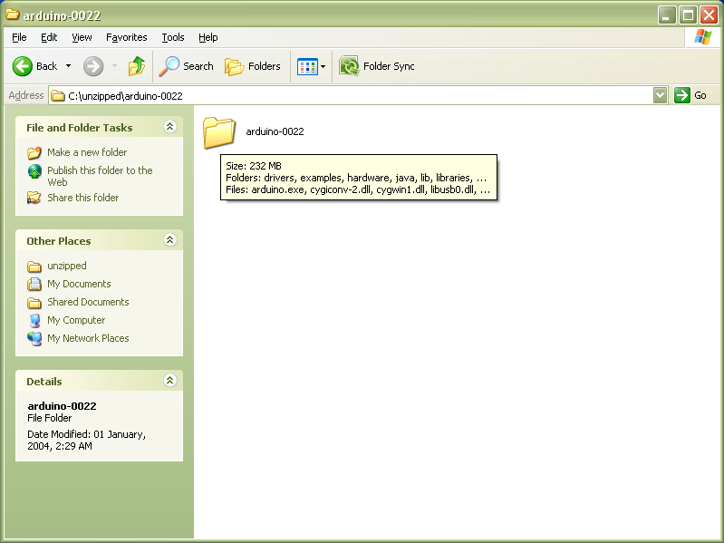The height and width of the screenshot is (543, 724).
Task: Close the arduino-0022 window
Action: (x=709, y=15)
